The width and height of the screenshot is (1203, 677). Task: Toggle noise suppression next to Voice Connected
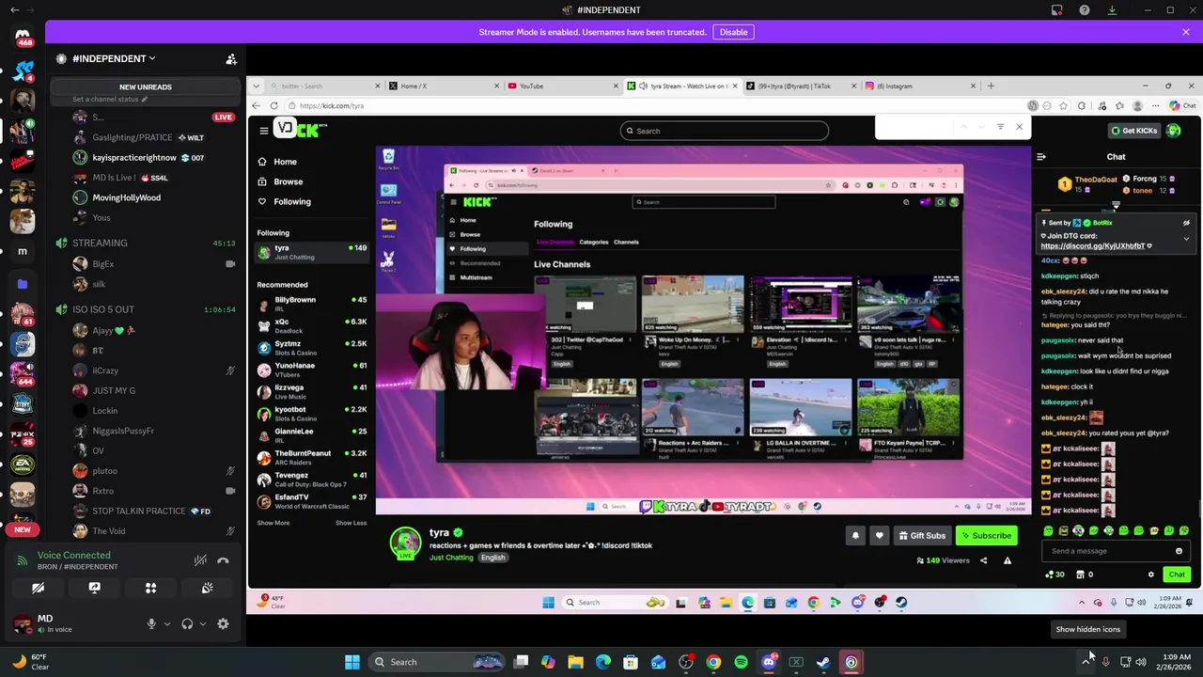[x=200, y=560]
